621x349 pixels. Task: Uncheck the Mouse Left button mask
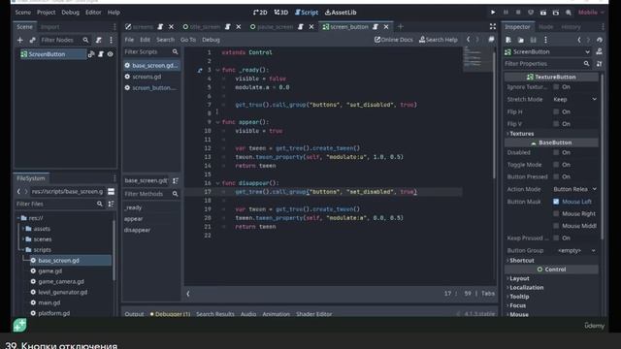point(556,202)
